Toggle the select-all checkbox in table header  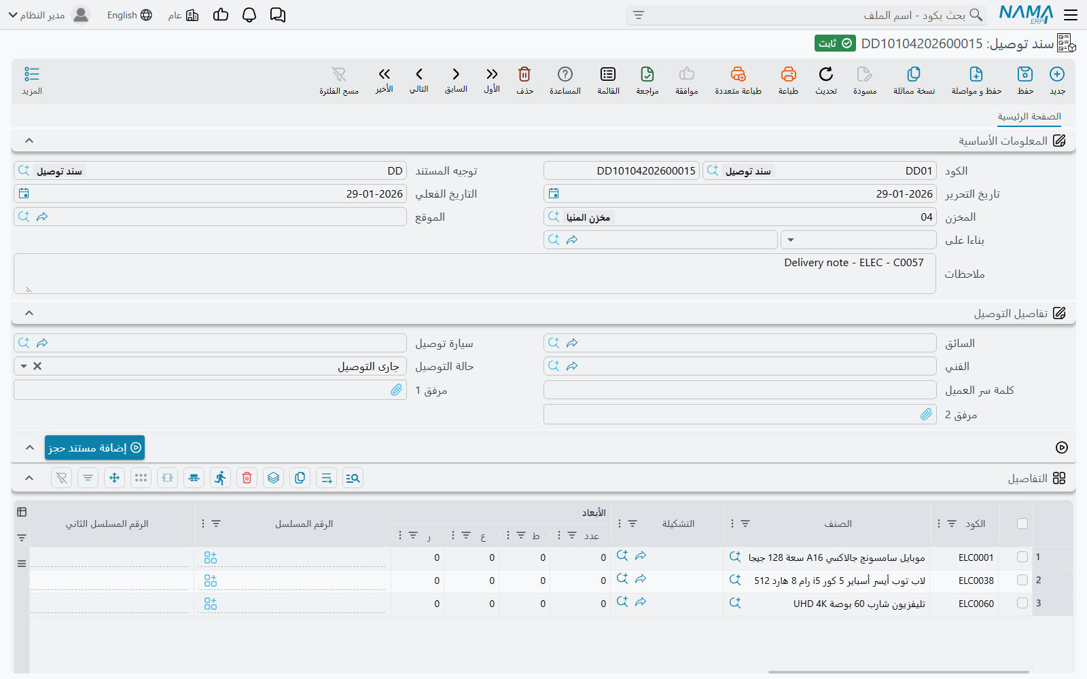point(1022,524)
